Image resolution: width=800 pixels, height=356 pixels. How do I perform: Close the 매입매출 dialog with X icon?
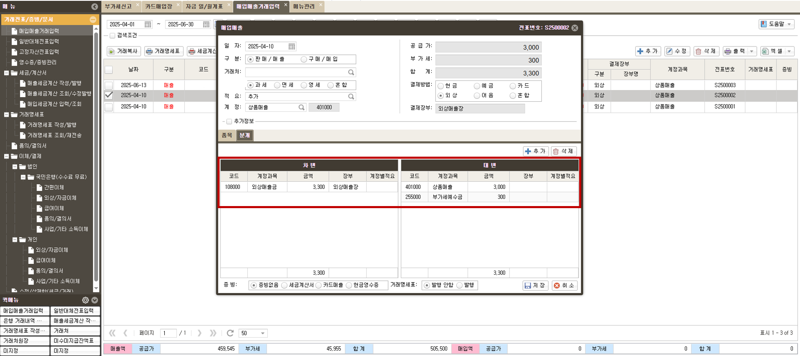click(x=575, y=28)
